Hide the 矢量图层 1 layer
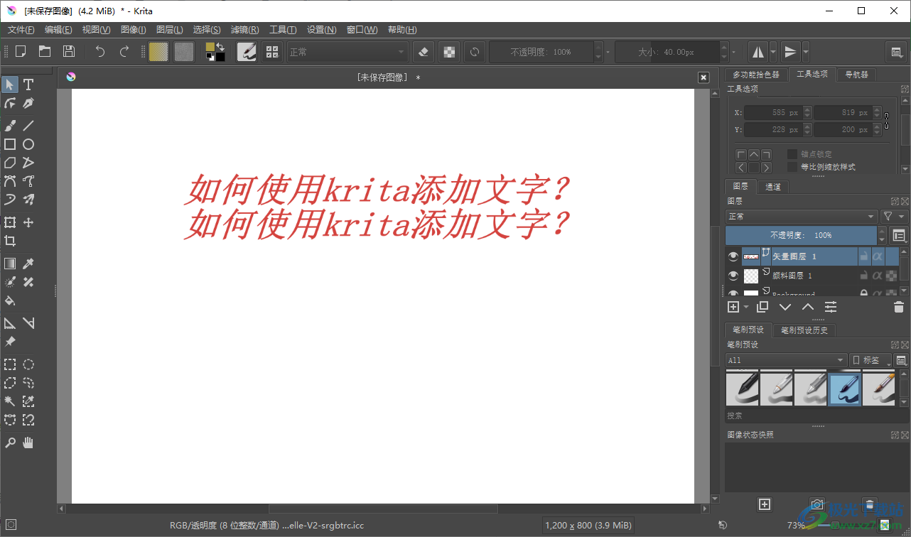The image size is (911, 537). tap(733, 256)
